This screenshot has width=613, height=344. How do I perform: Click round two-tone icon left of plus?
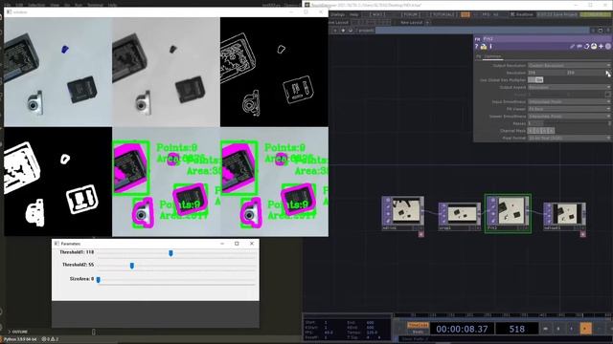tap(594, 47)
